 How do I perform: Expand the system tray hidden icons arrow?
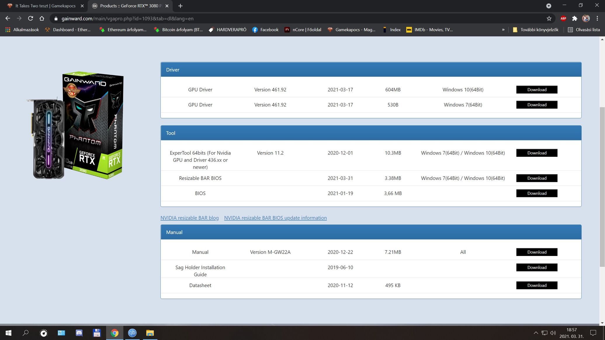coord(536,333)
